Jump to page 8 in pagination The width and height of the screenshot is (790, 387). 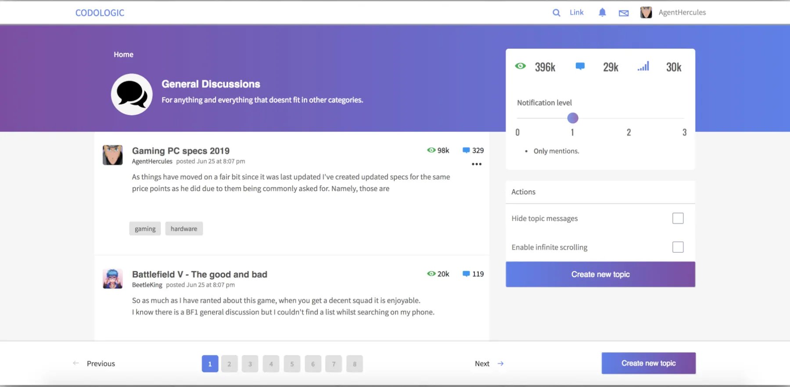(x=355, y=364)
